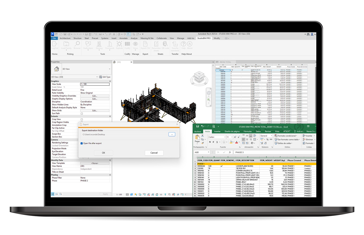Switch to the Fórmulas tab in Excel
Screen dimensions: 364x235
tap(248, 131)
